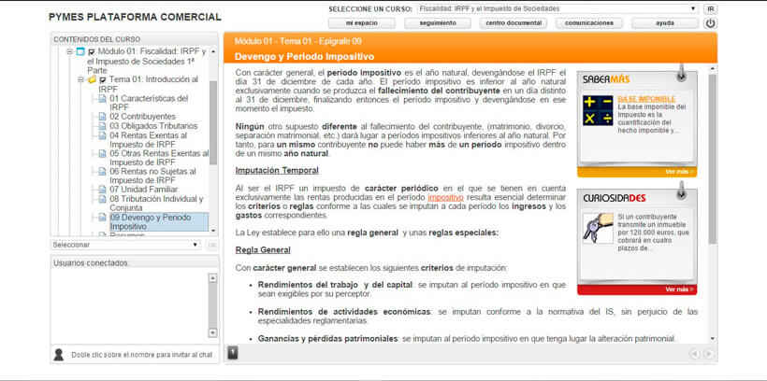Click the page icon beside 08 Tributación Individual
The width and height of the screenshot is (767, 381).
point(102,199)
